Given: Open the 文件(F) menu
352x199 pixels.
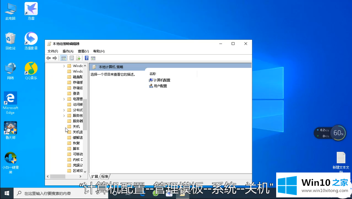Looking at the screenshot, I should click(x=53, y=51).
